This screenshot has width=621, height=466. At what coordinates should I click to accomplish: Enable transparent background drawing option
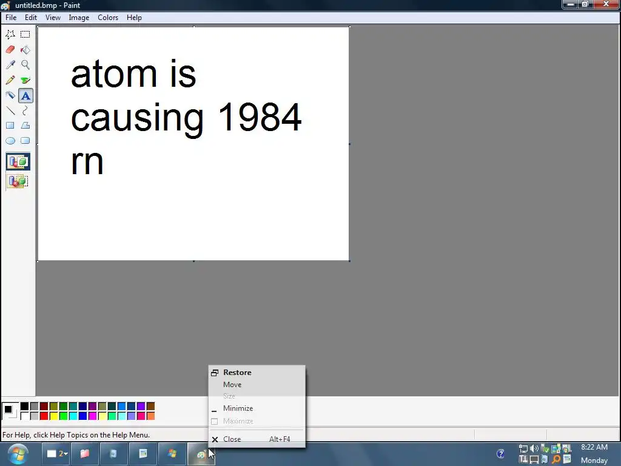[x=18, y=181]
